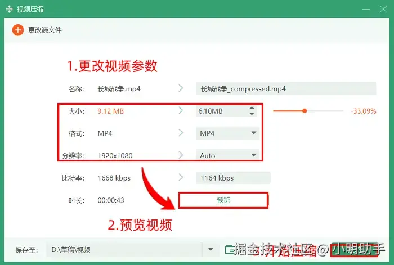Click the source size 9.12 MB text
The height and width of the screenshot is (265, 394).
click(x=110, y=111)
